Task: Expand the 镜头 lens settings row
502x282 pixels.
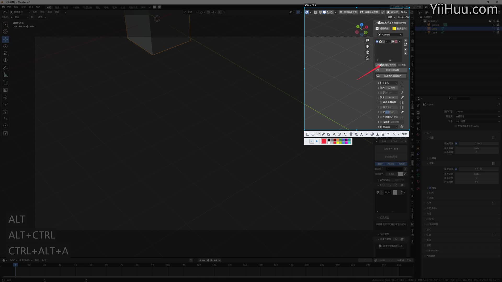Action: [378, 88]
